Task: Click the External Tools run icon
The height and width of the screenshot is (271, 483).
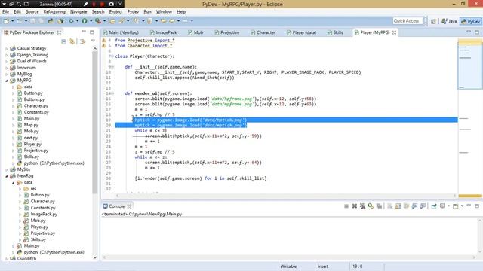Action: (x=97, y=21)
